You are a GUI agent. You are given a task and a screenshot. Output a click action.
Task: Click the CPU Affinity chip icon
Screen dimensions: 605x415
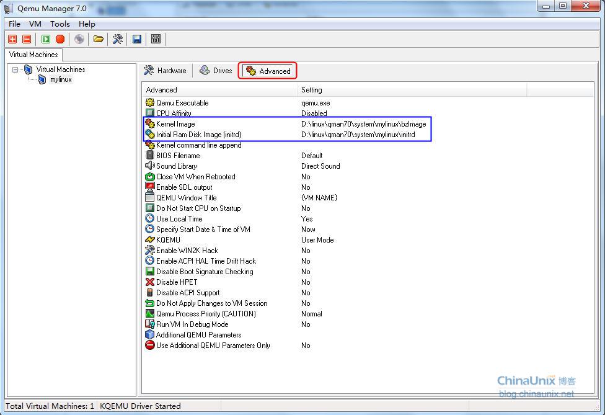[x=150, y=113]
